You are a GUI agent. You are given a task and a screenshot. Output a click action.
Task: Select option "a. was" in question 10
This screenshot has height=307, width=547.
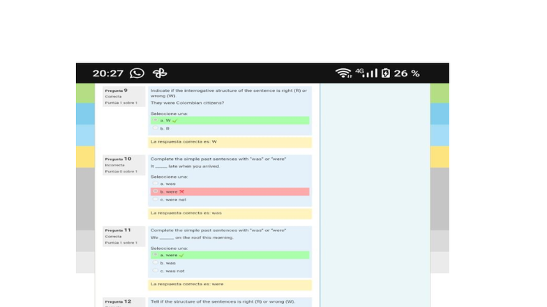[155, 184]
